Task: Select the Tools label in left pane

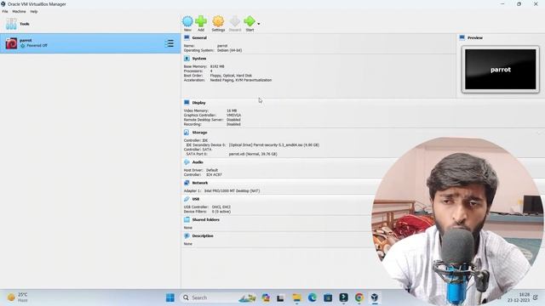Action: 25,24
